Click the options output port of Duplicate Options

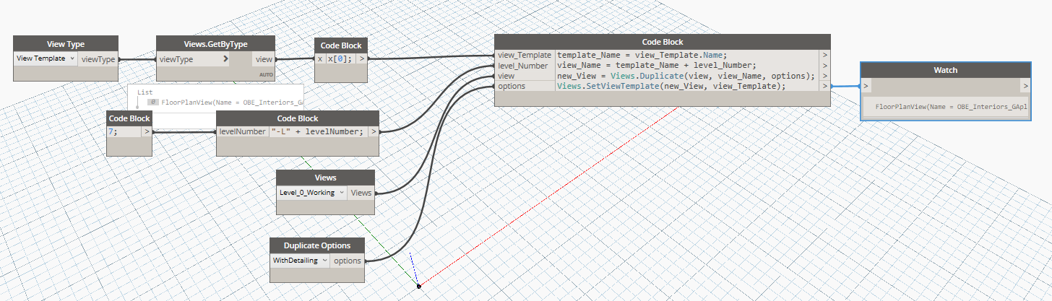(348, 261)
